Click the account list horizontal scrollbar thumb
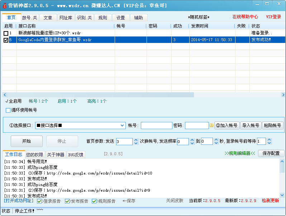The height and width of the screenshot is (216, 286). point(100,95)
